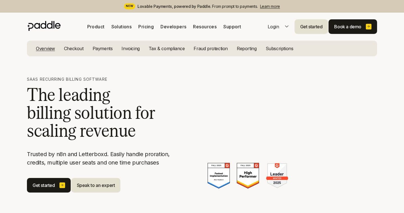Image resolution: width=404 pixels, height=213 pixels.
Task: Go to the Pricing page
Action: pyautogui.click(x=146, y=27)
